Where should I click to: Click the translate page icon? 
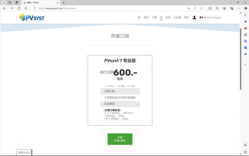(189, 8)
